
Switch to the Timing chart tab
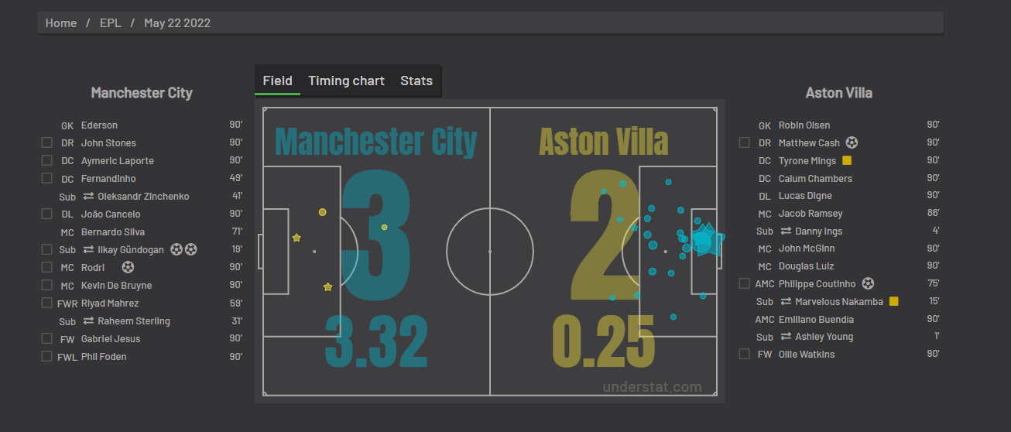pyautogui.click(x=346, y=81)
